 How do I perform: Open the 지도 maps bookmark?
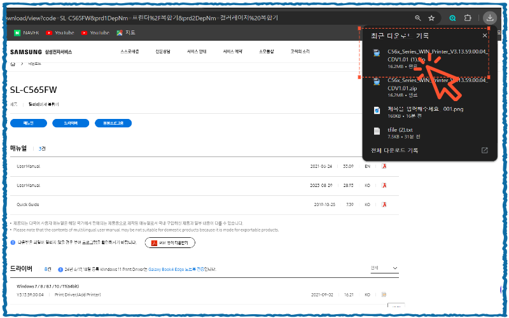coord(126,33)
